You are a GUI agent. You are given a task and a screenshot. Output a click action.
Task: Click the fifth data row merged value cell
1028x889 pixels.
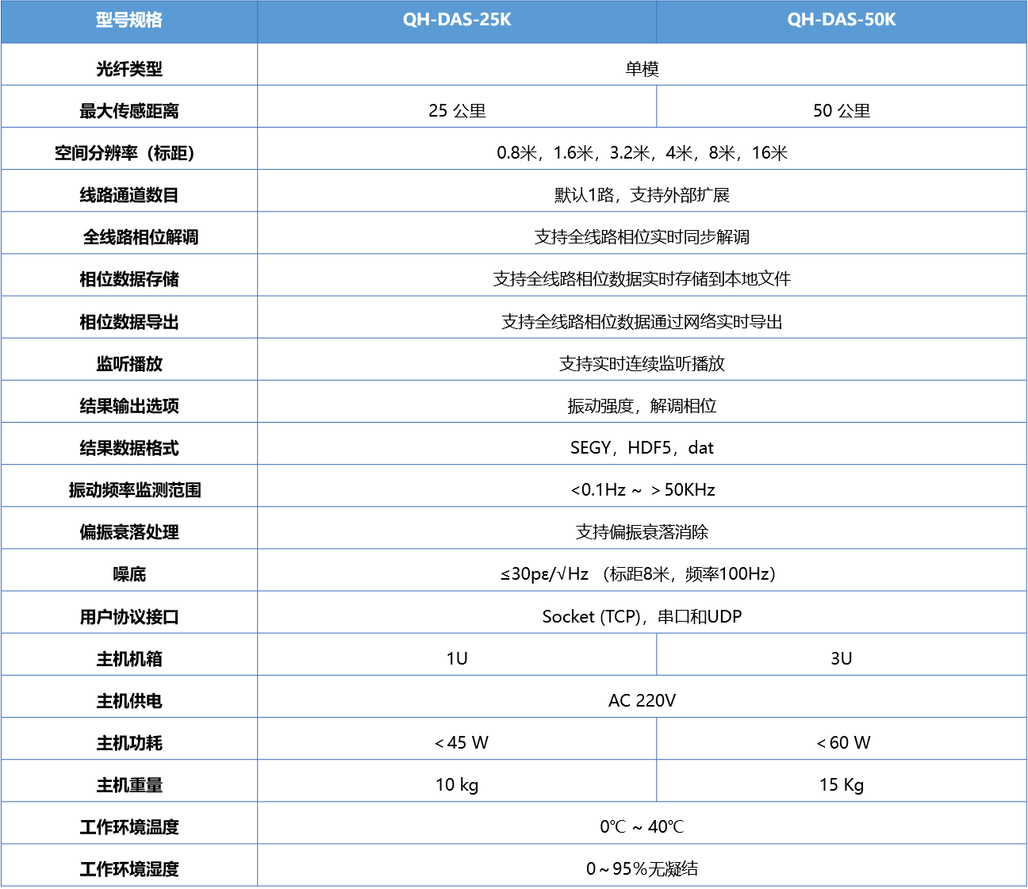642,232
